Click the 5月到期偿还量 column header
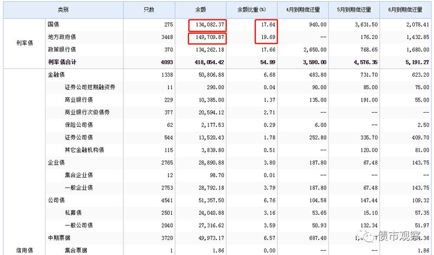Screen dimensions: 434x255 pos(354,10)
